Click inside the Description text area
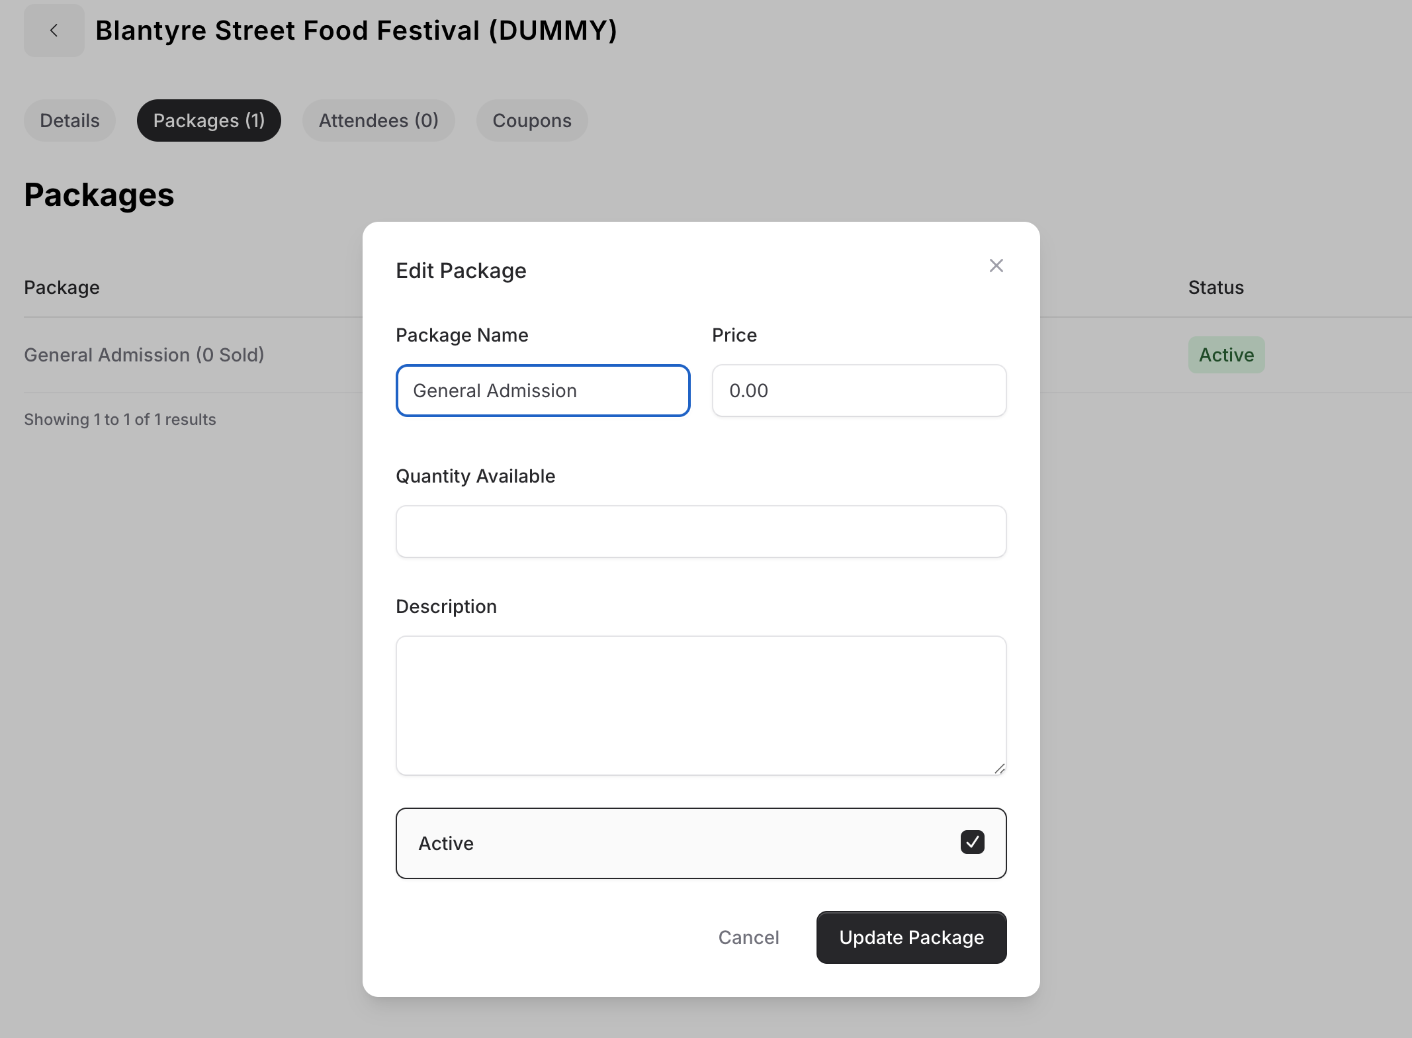 click(x=701, y=705)
